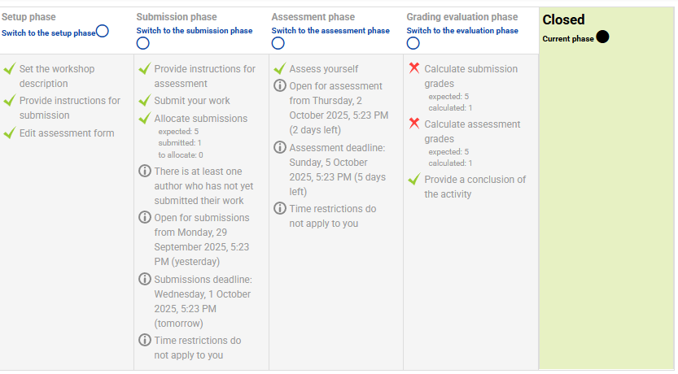Click info icon beside 'Open for assessment'
Viewport: 678px width, 374px height.
pyautogui.click(x=280, y=86)
